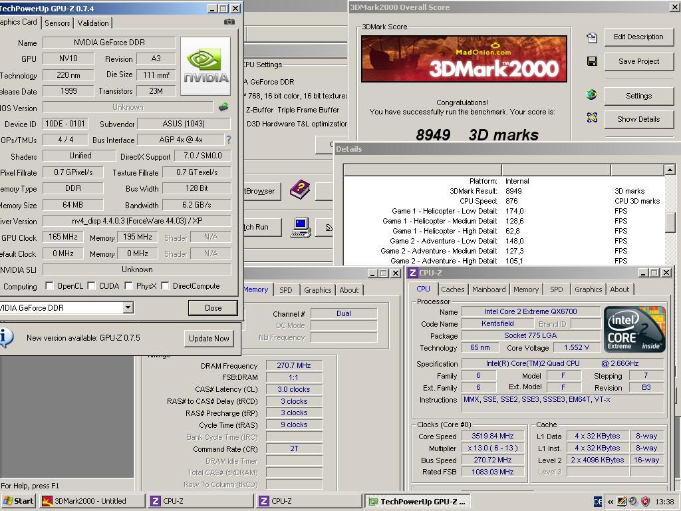Click the Core Speed value 3519.84 MHz

coord(493,436)
